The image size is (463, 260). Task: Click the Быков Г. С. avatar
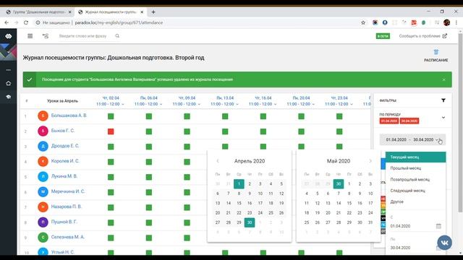pyautogui.click(x=43, y=131)
